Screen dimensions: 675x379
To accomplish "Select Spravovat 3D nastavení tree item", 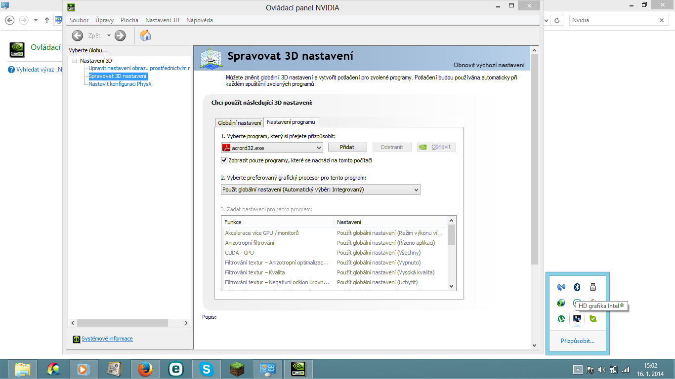I will pyautogui.click(x=118, y=76).
